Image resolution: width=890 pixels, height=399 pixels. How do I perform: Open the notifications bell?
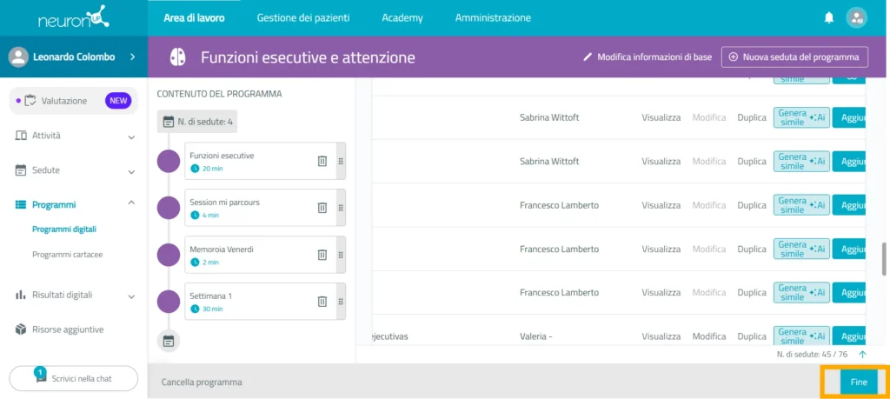(829, 18)
